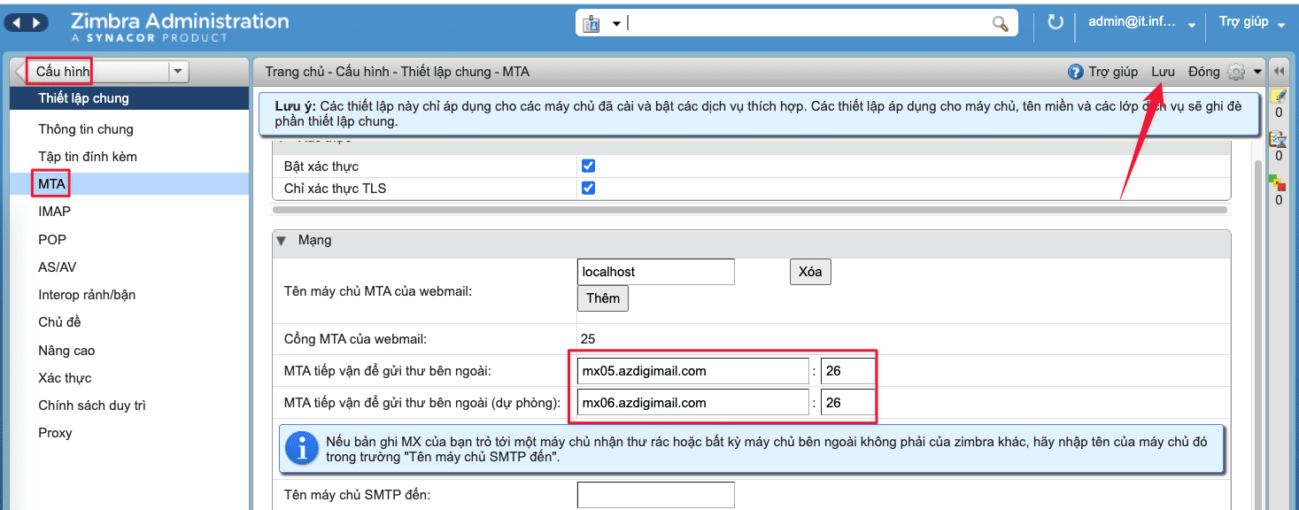Click the Tên máy chủ SMTP đến field

tap(655, 495)
